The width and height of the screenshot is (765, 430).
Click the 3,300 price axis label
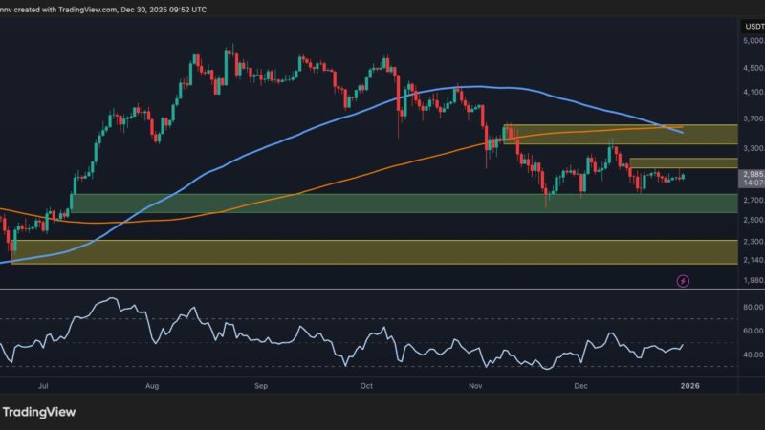click(x=754, y=148)
